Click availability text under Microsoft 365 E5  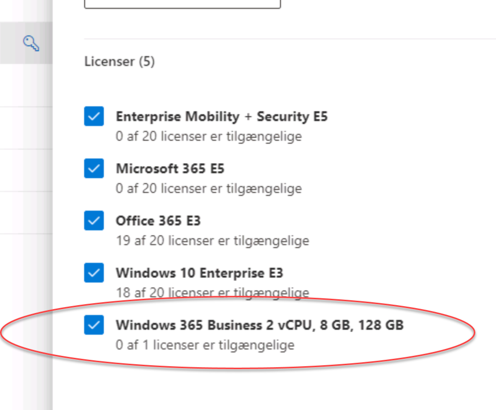tap(209, 189)
